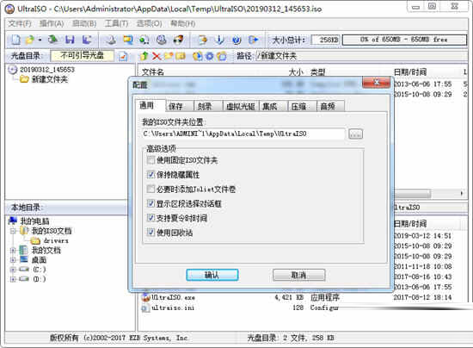Click the ultraiso.ini file icon

point(145,308)
